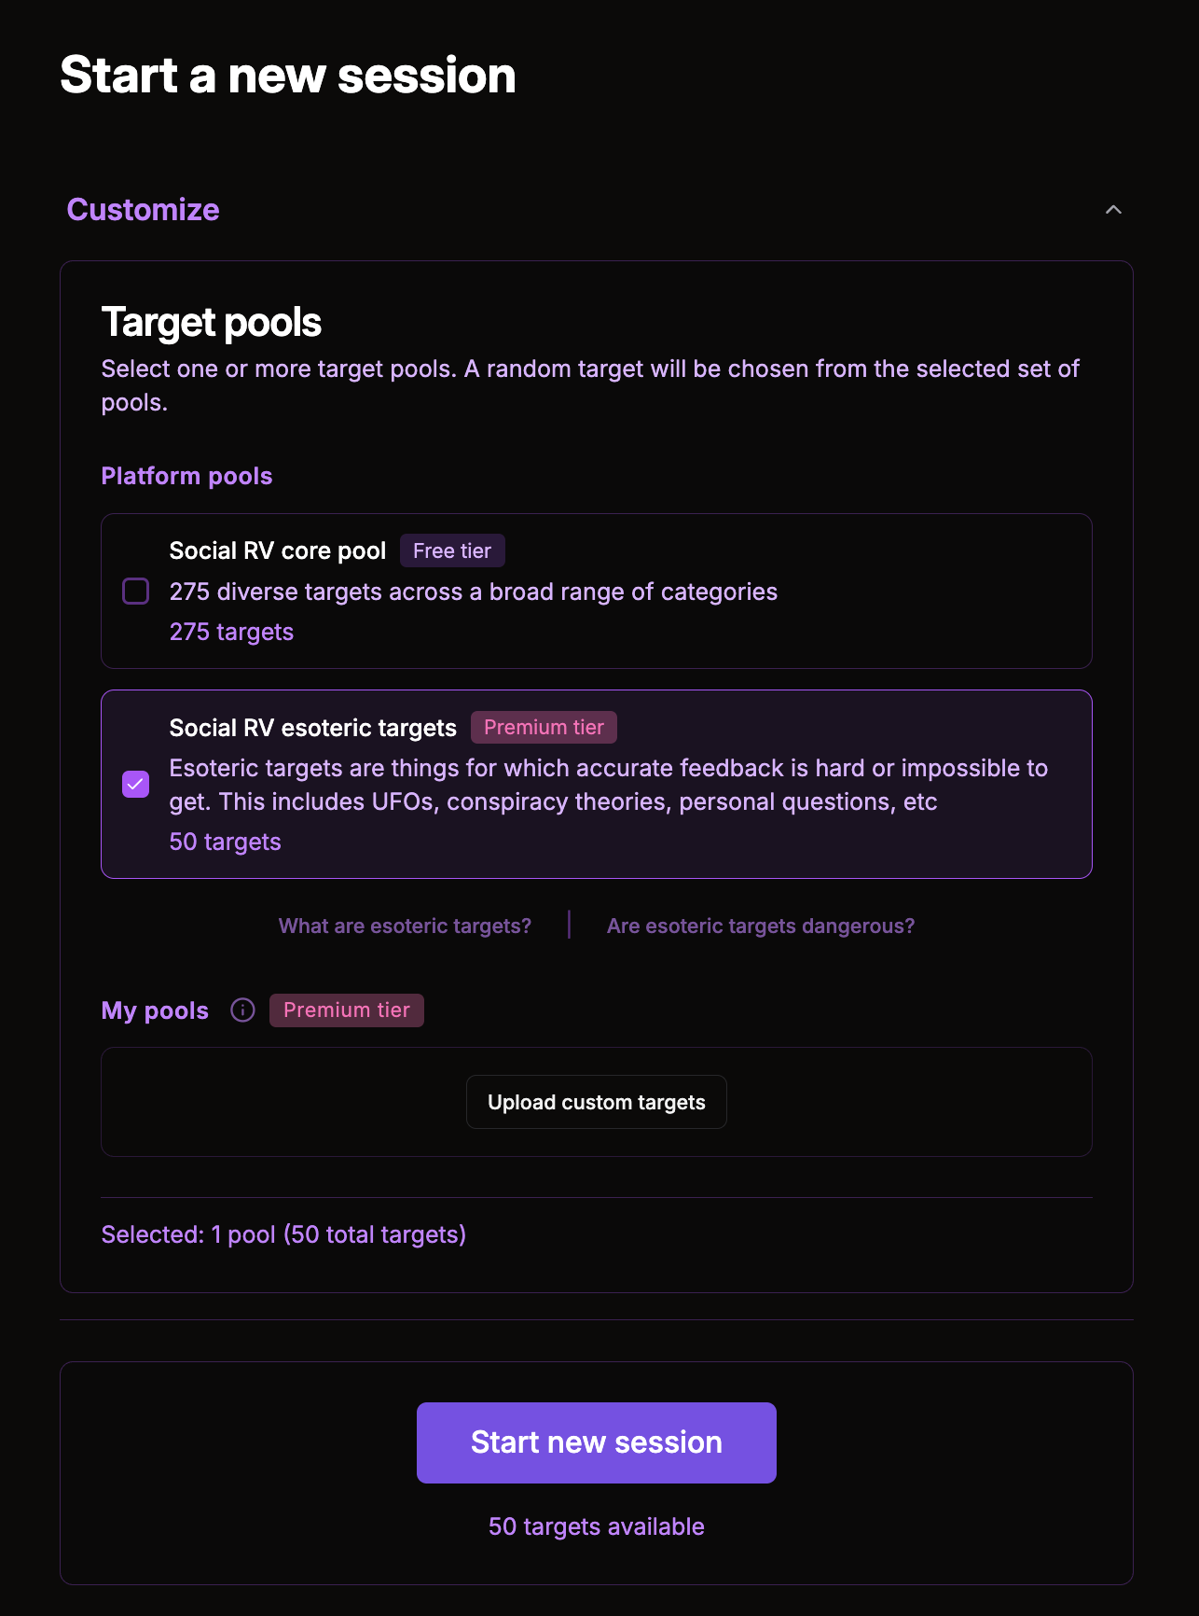Click Premium tier badge next to My pools
This screenshot has width=1199, height=1616.
[347, 1010]
